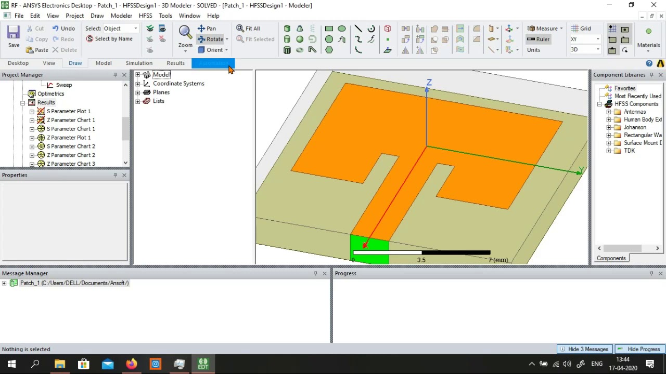Expand the Model tree node

(x=138, y=75)
